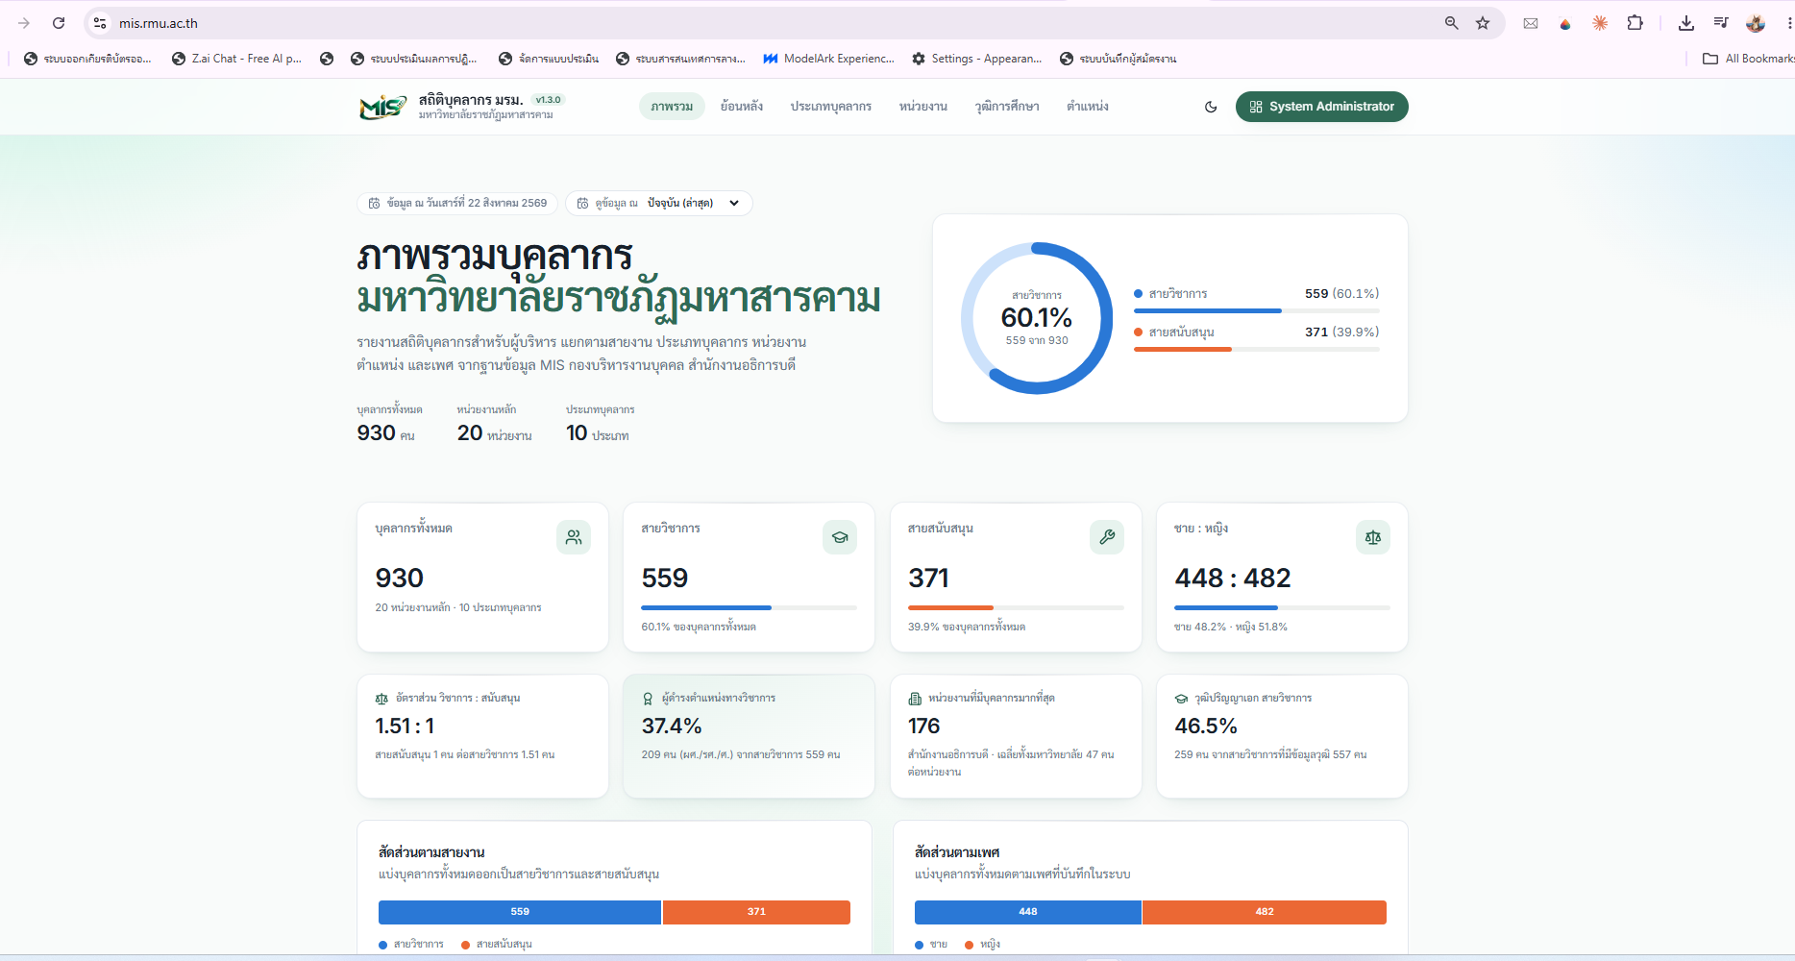Click the สายวิชาการ progress bar in donut legend
Viewport: 1795px width, 961px height.
click(1257, 311)
